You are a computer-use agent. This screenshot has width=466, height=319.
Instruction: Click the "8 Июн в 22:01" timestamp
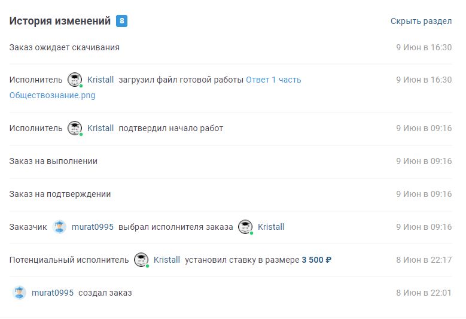[424, 293]
